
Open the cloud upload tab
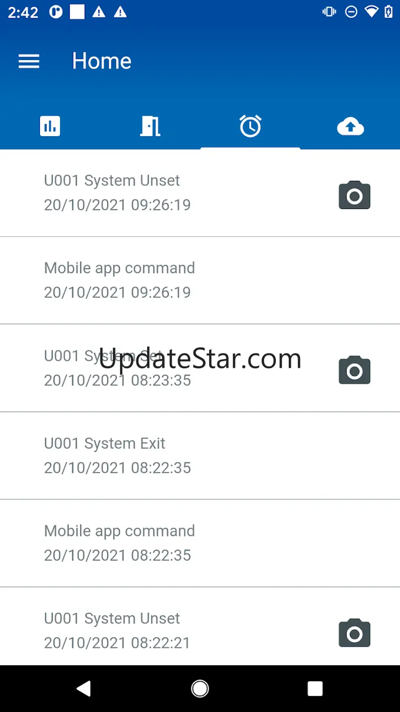tap(351, 126)
